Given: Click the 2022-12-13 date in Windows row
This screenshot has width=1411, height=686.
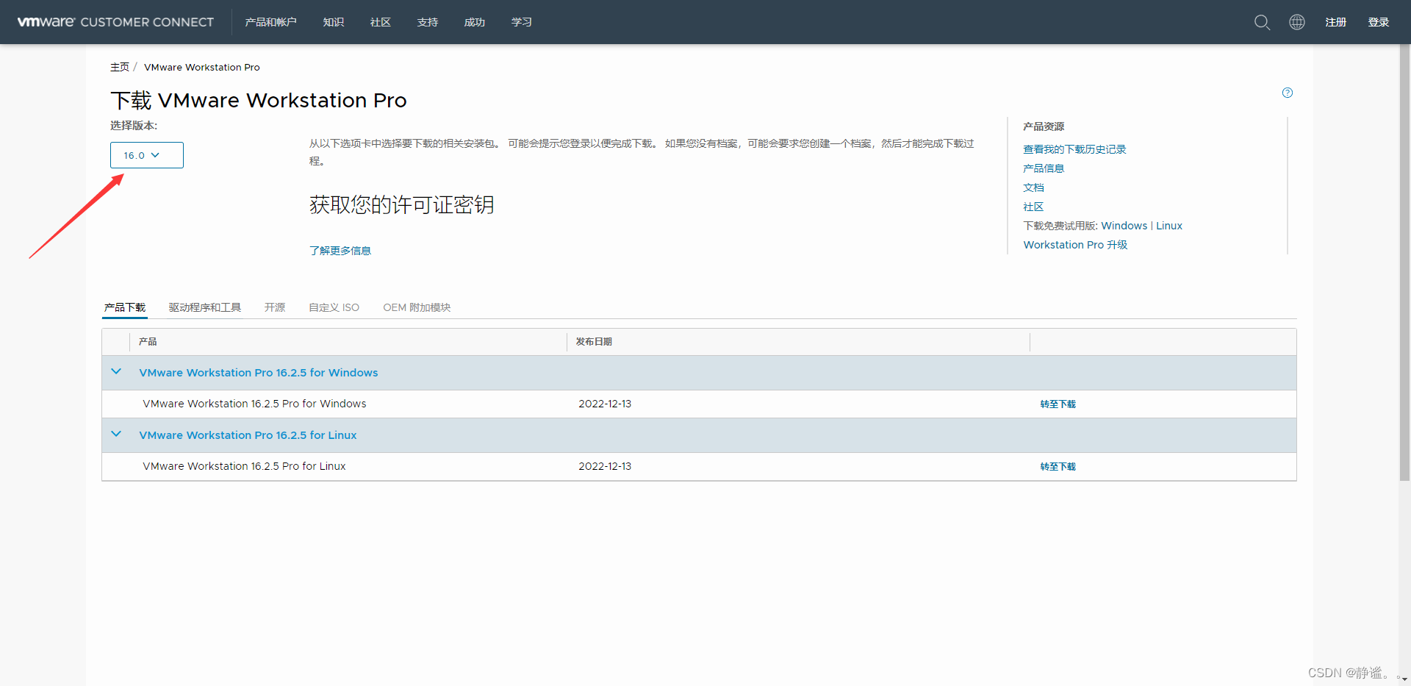Looking at the screenshot, I should 605,404.
